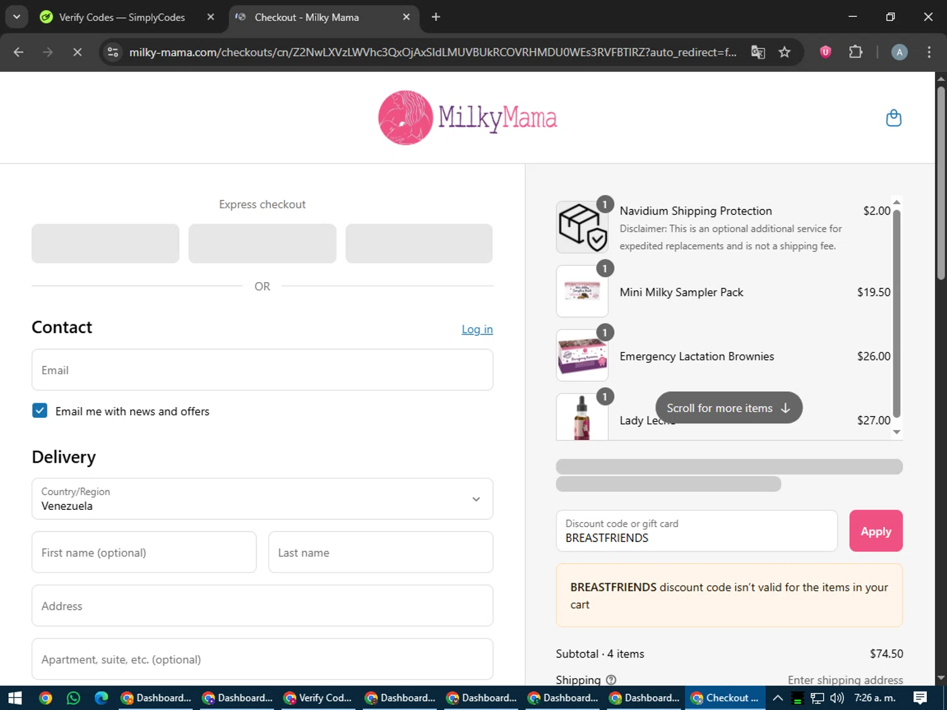The width and height of the screenshot is (947, 710).
Task: Click the network tray icon
Action: point(818,698)
